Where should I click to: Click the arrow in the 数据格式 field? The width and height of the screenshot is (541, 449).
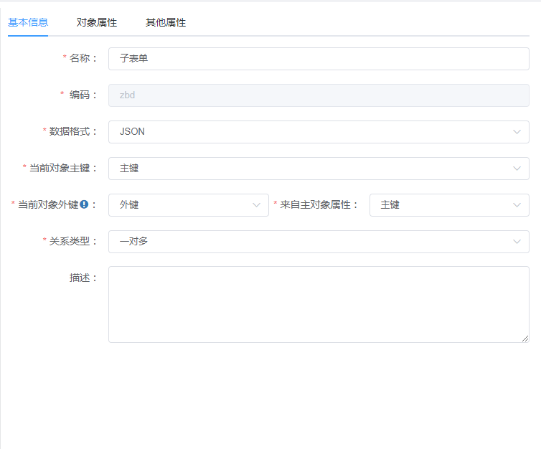(517, 132)
